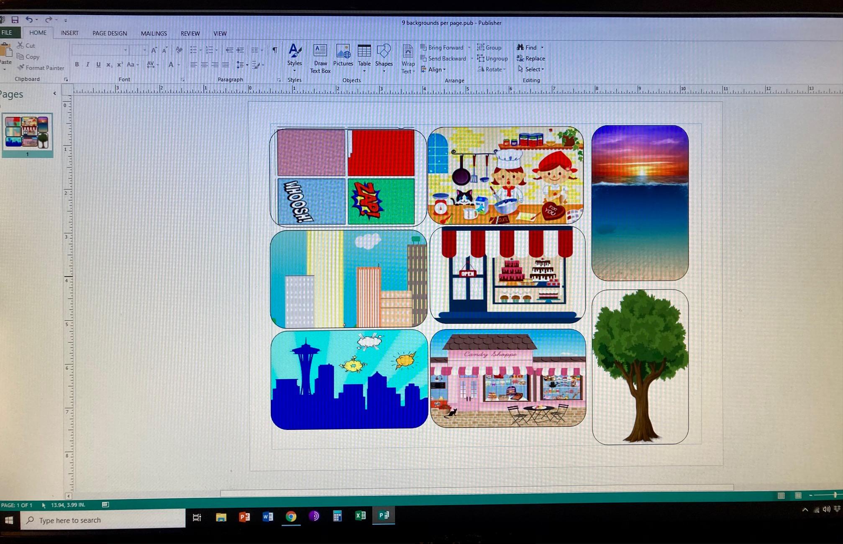The image size is (843, 544).
Task: Clear all text formatting
Action: pyautogui.click(x=179, y=50)
